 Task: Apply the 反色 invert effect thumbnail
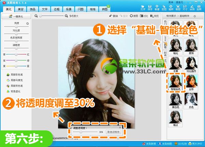191,101
